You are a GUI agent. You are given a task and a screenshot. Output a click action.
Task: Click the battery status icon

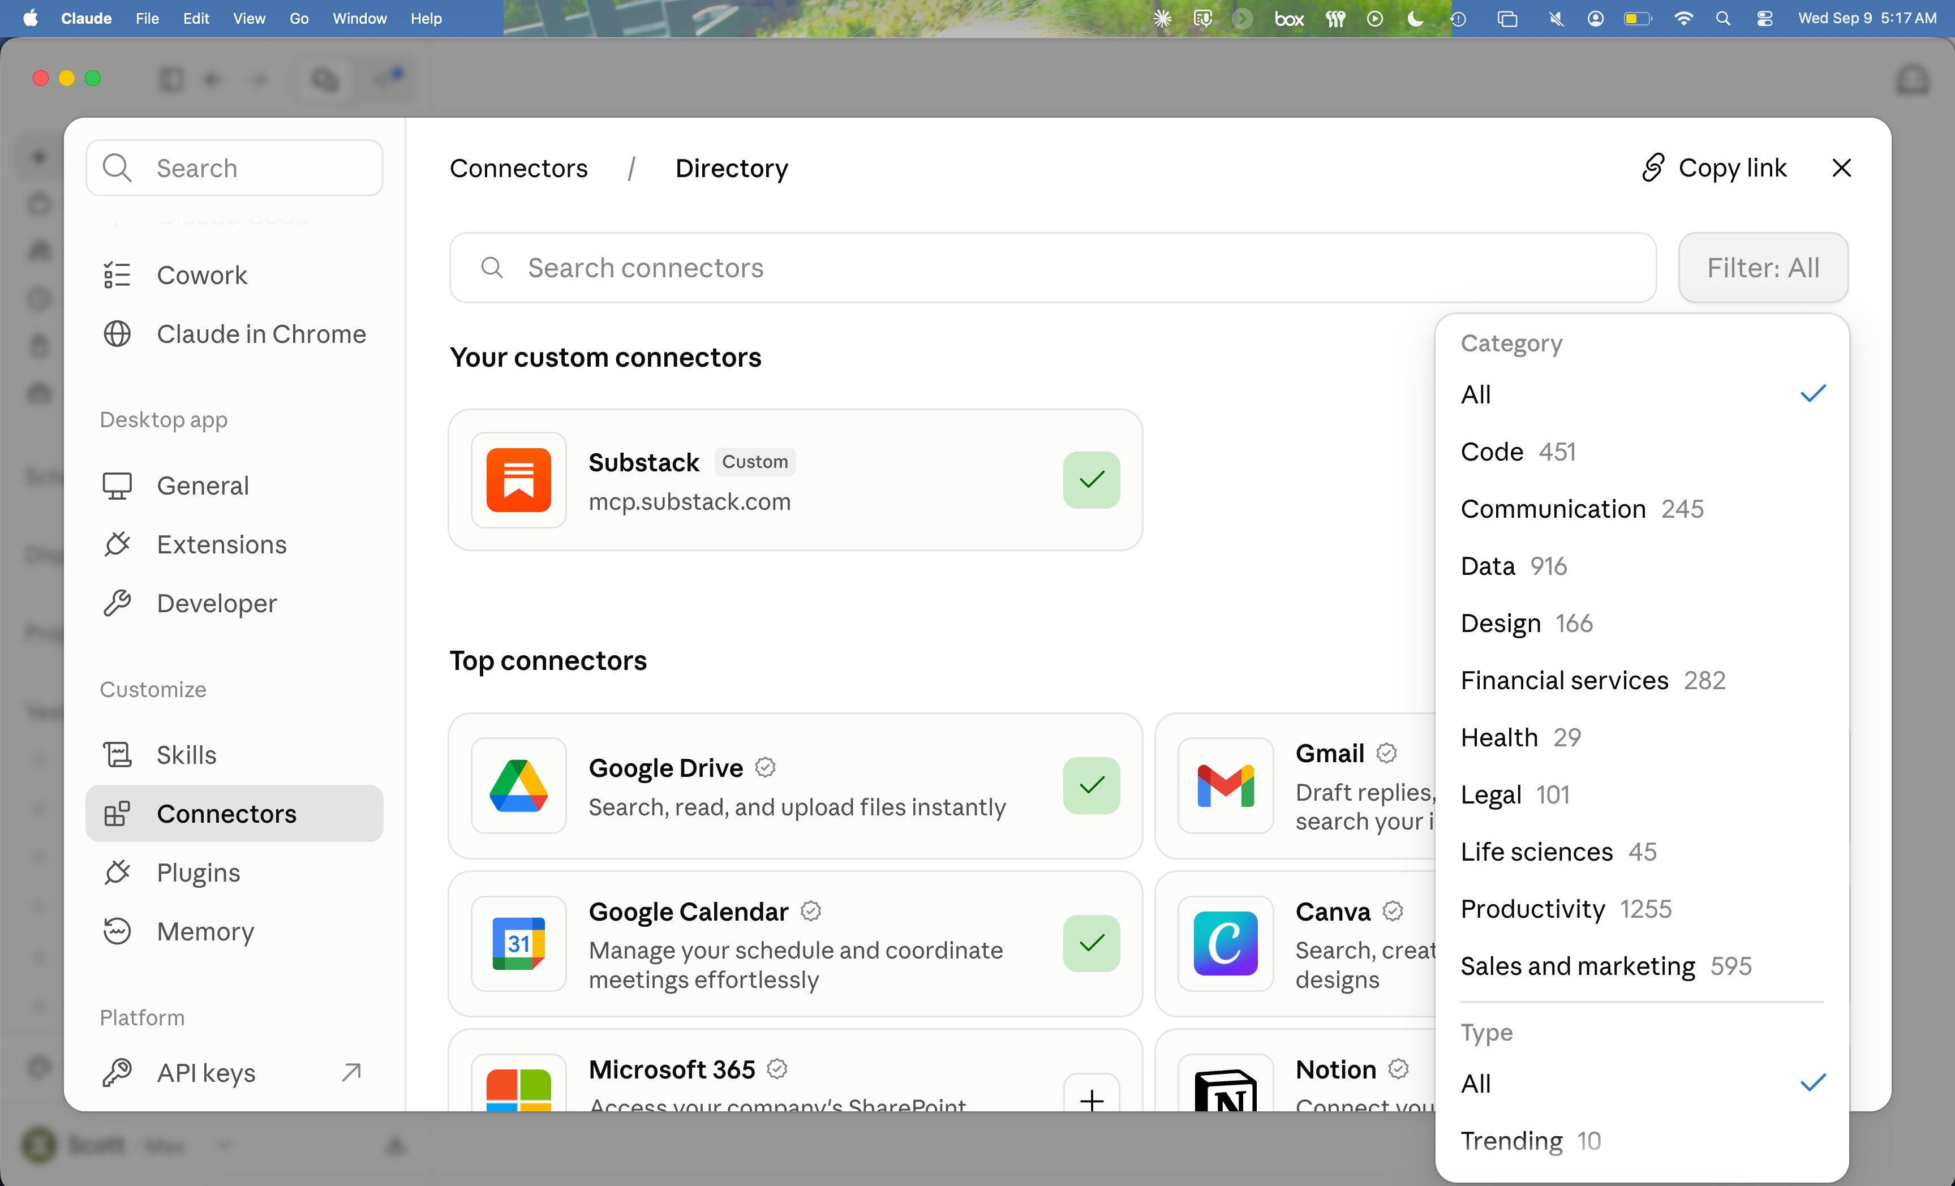click(1638, 18)
